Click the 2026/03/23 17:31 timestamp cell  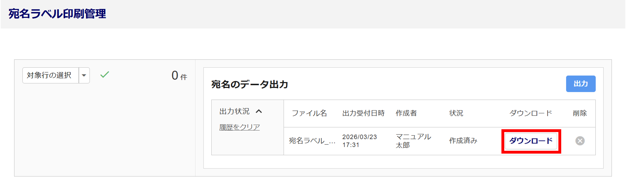tap(359, 141)
